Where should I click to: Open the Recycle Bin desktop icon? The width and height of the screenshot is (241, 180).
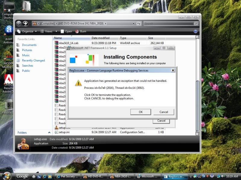[8, 107]
